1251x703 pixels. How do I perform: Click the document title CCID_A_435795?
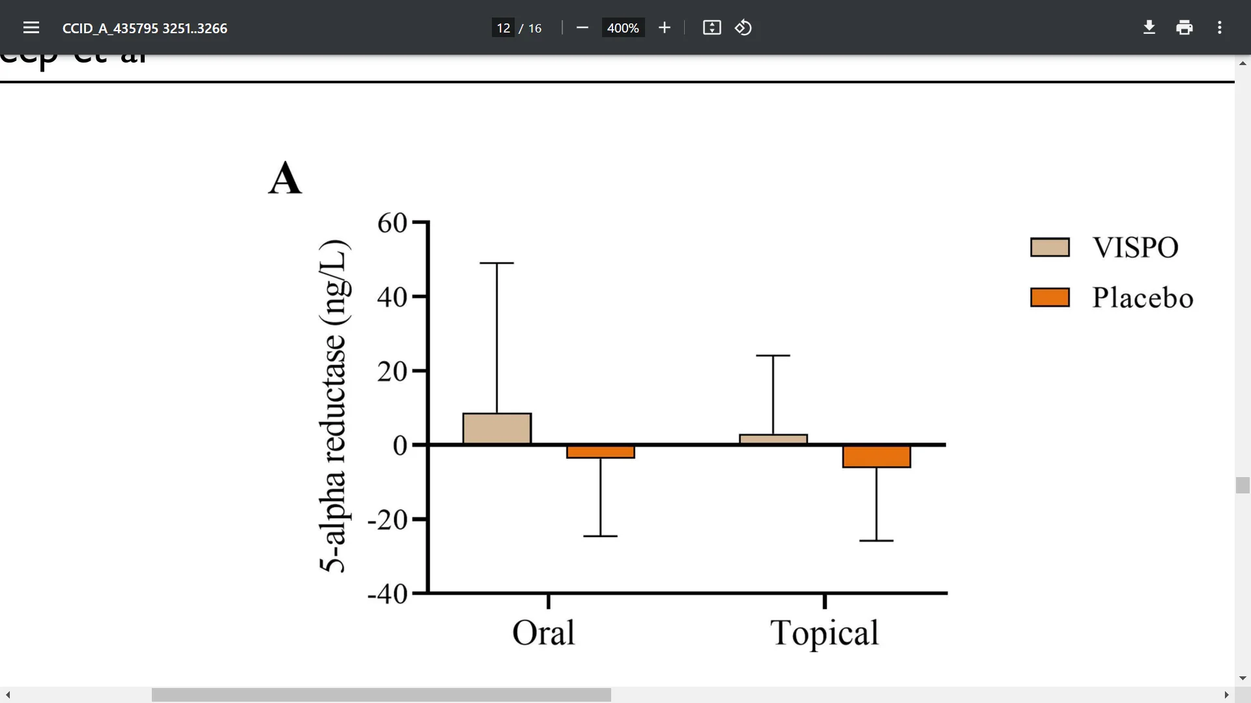[x=145, y=28]
